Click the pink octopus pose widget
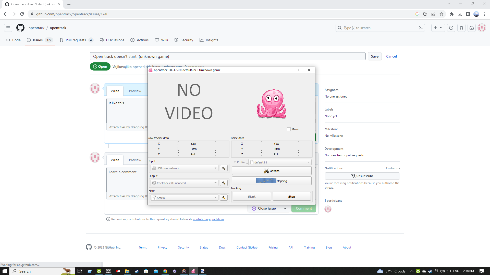 [x=272, y=104]
